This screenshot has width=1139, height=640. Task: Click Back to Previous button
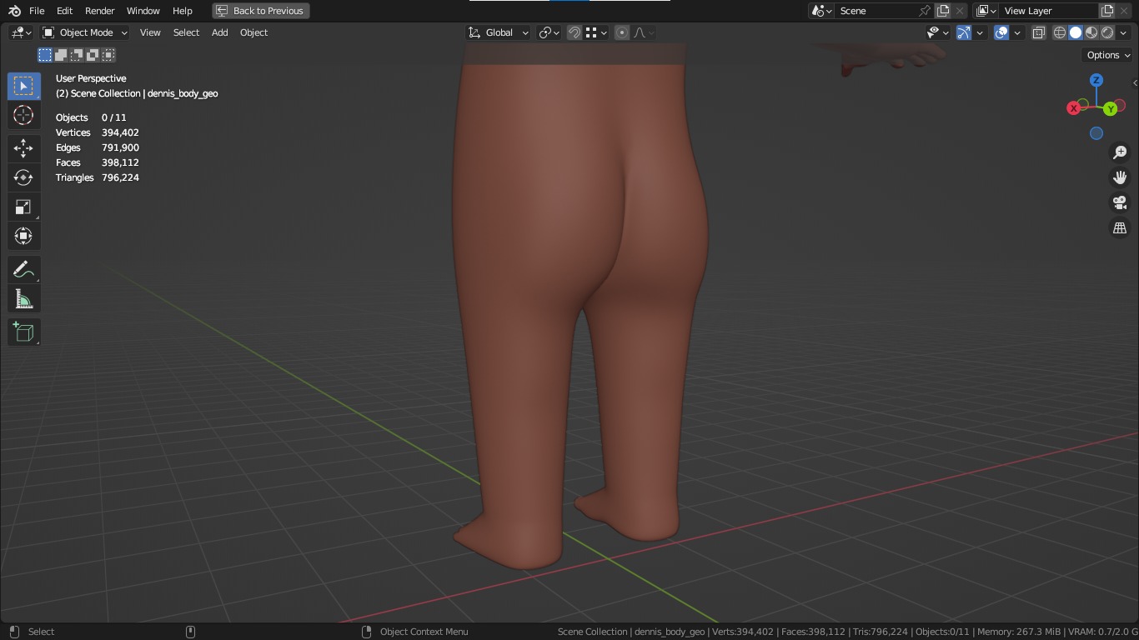coord(260,11)
